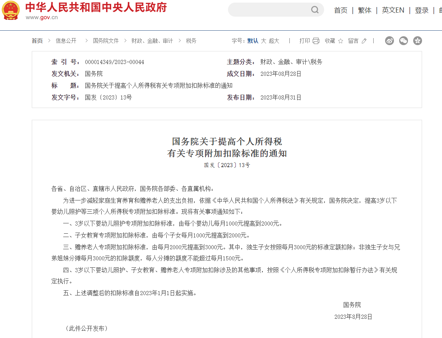Click the national emblem logo
Viewport: 442px width, 338px height.
point(11,11)
